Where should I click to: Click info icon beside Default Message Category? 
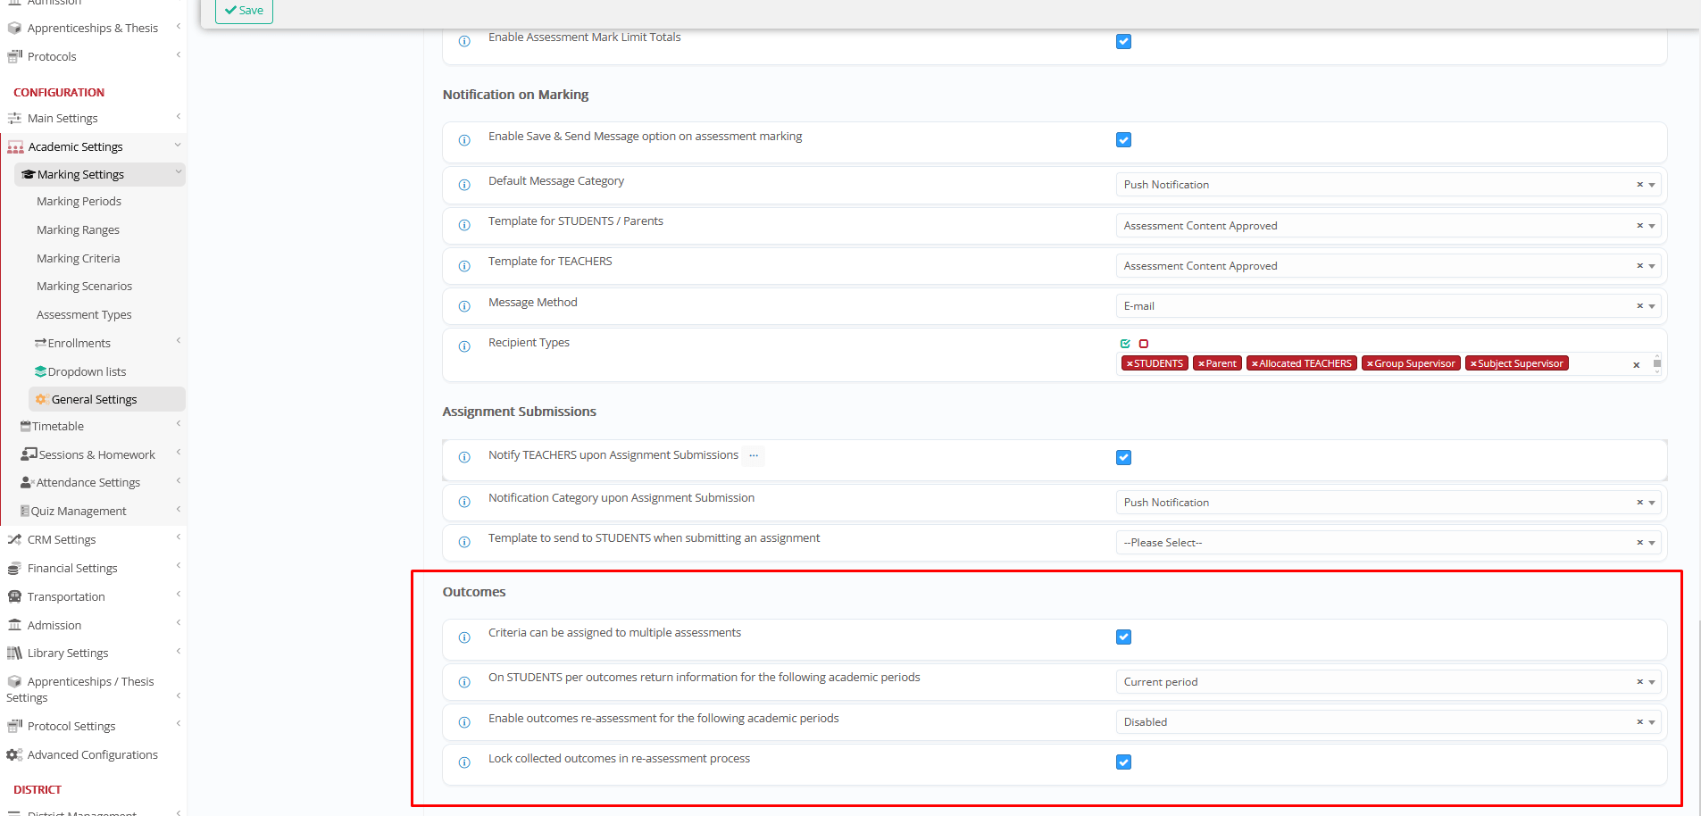tap(464, 185)
